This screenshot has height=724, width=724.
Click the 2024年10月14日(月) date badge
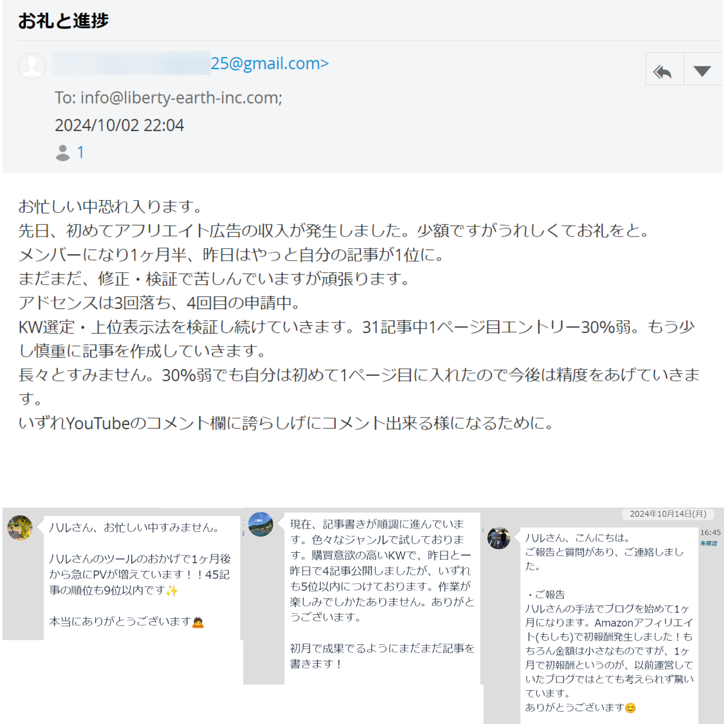[668, 514]
